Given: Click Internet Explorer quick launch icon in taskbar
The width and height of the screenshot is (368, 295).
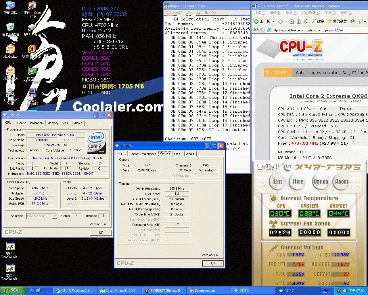Looking at the screenshot, I should (32, 291).
